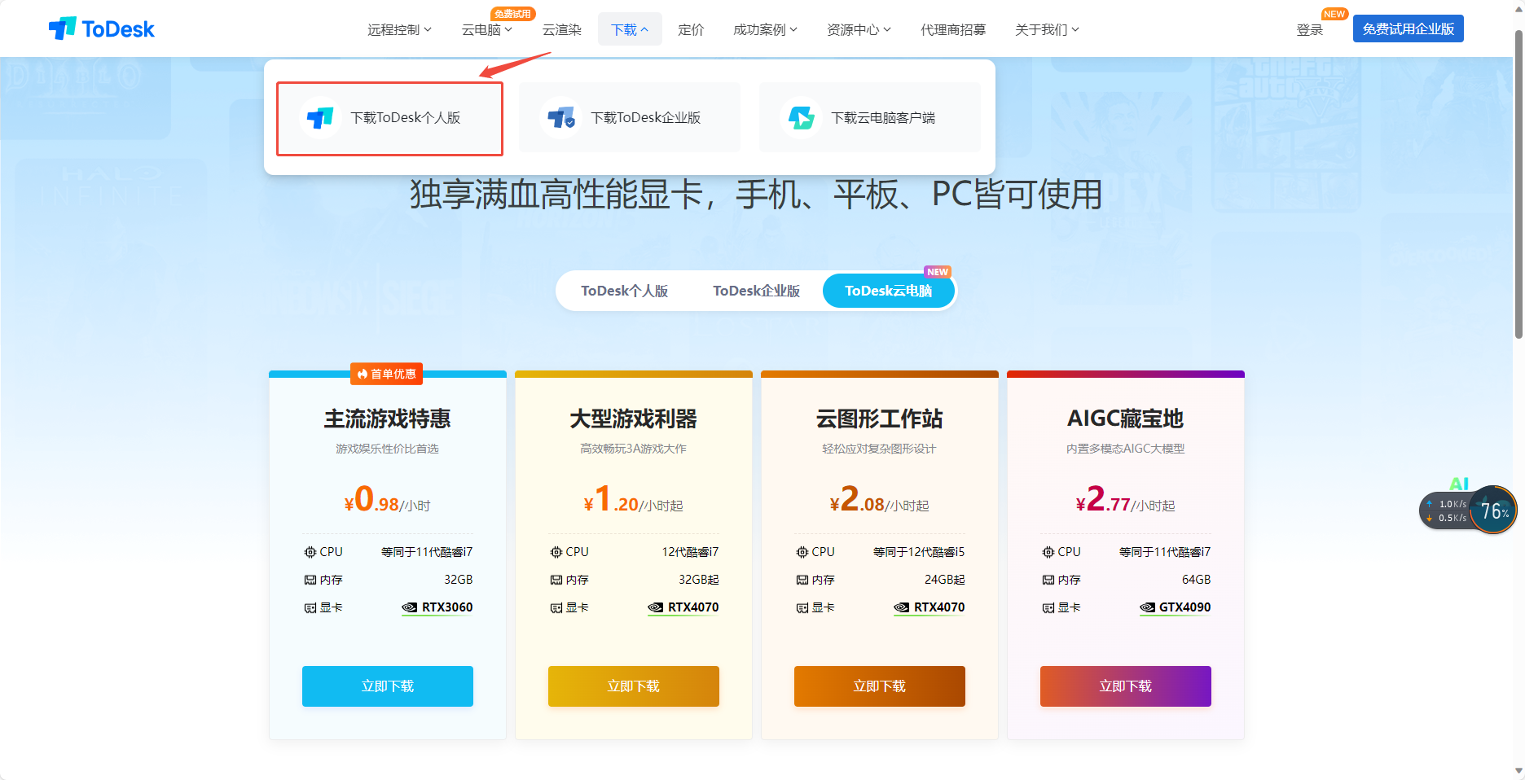Click the 12代酷睿i7 CPU value

tap(691, 552)
